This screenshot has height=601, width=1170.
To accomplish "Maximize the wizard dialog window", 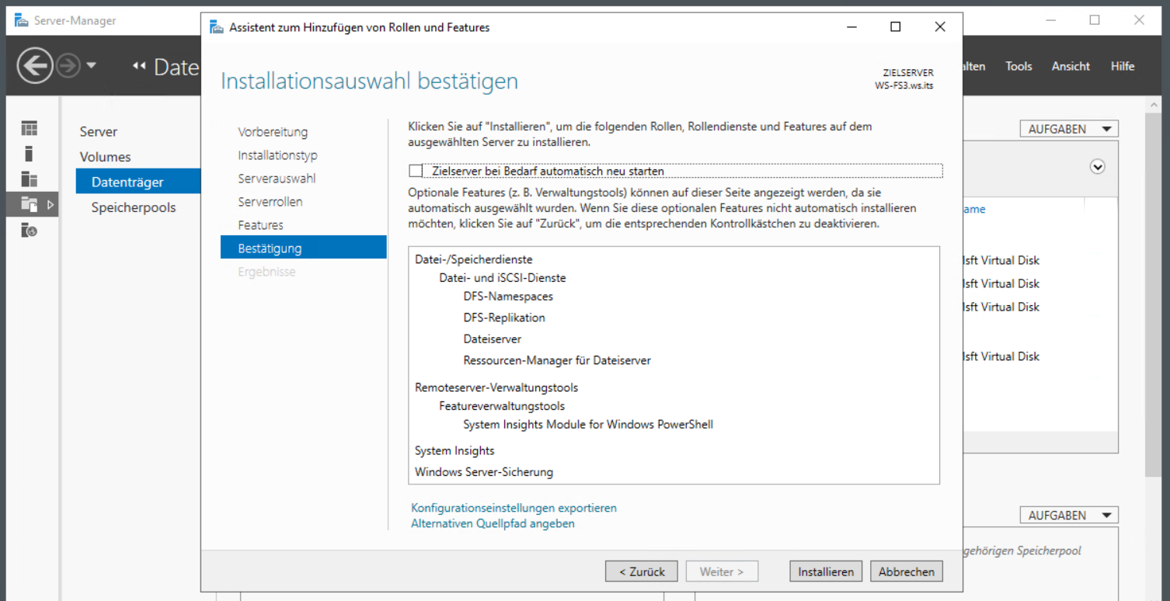I will click(x=895, y=27).
